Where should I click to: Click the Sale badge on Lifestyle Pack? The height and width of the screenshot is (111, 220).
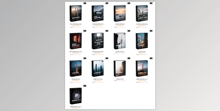(x=129, y=31)
